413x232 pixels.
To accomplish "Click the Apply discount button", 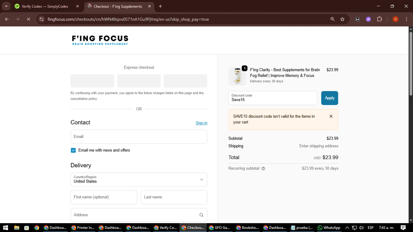I will 330,98.
